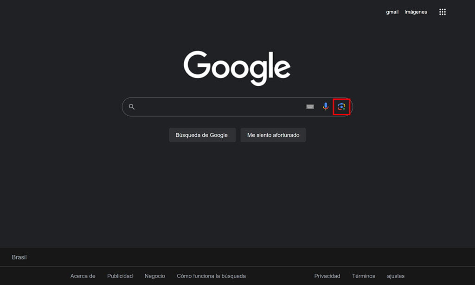
Task: Open the Acerca de footer link
Action: tap(83, 276)
